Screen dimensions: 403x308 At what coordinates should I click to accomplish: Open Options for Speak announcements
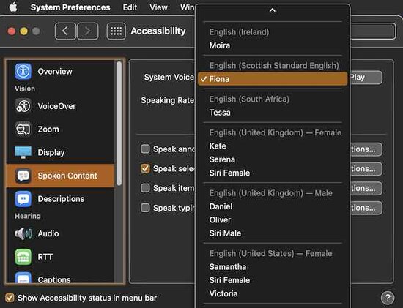[366, 149]
